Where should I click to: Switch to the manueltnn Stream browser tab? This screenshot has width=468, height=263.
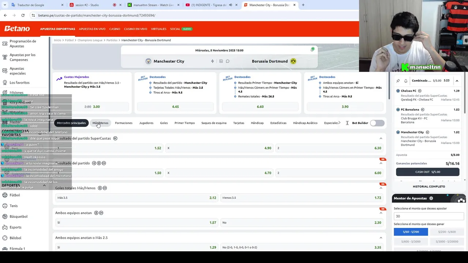[x=153, y=5]
